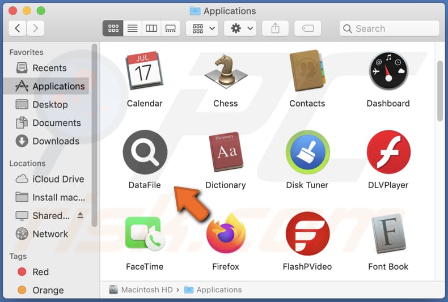Click the sidebar scrollbar
The height and width of the screenshot is (302, 448).
click(95, 135)
